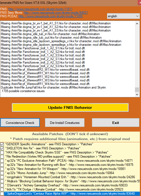The height and width of the screenshot is (196, 141).
Task: Click the Missing dogma_idle_tub_out.hkx line
Action: tap(51, 38)
